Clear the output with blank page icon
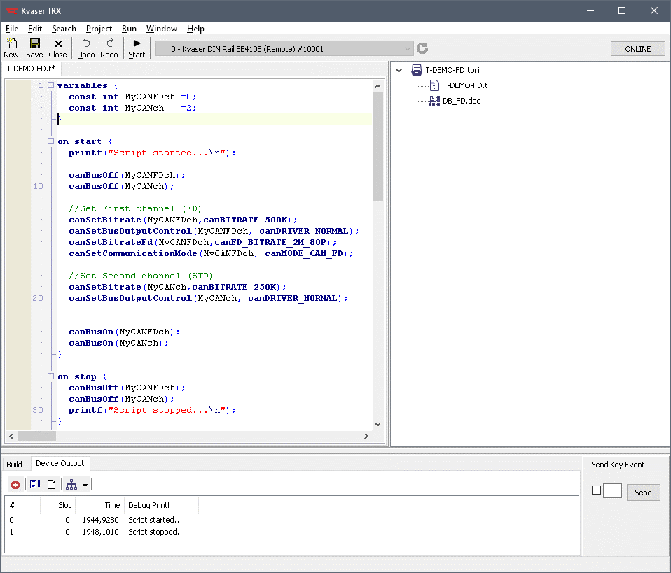The image size is (671, 573). pos(51,484)
